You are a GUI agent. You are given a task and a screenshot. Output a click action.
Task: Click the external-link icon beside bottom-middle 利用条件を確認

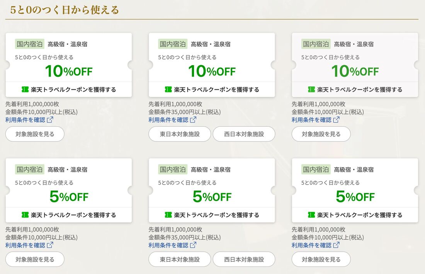[194, 245]
